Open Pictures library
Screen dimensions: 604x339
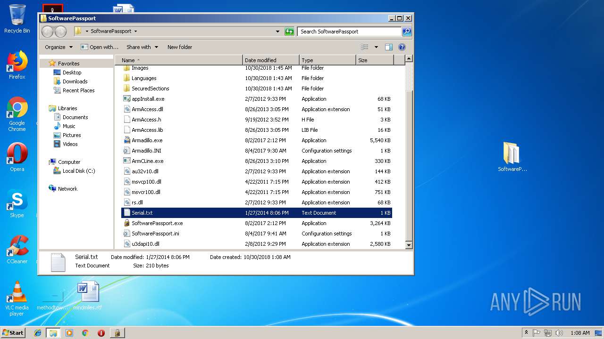tap(72, 135)
